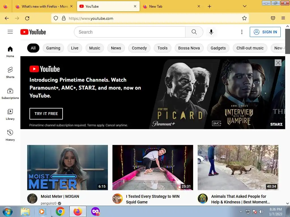Bookmark this page with the star
Image resolution: width=290 pixels, height=217 pixels.
[x=244, y=18]
